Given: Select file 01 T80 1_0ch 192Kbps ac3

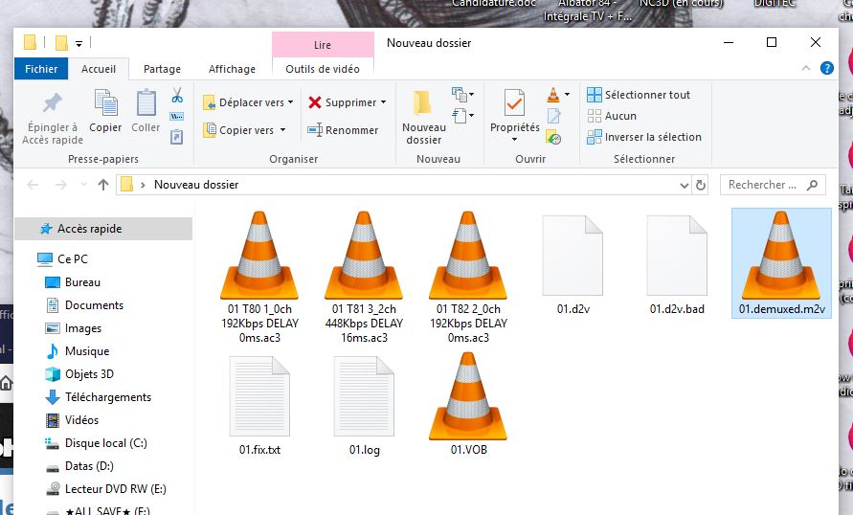Looking at the screenshot, I should [259, 278].
